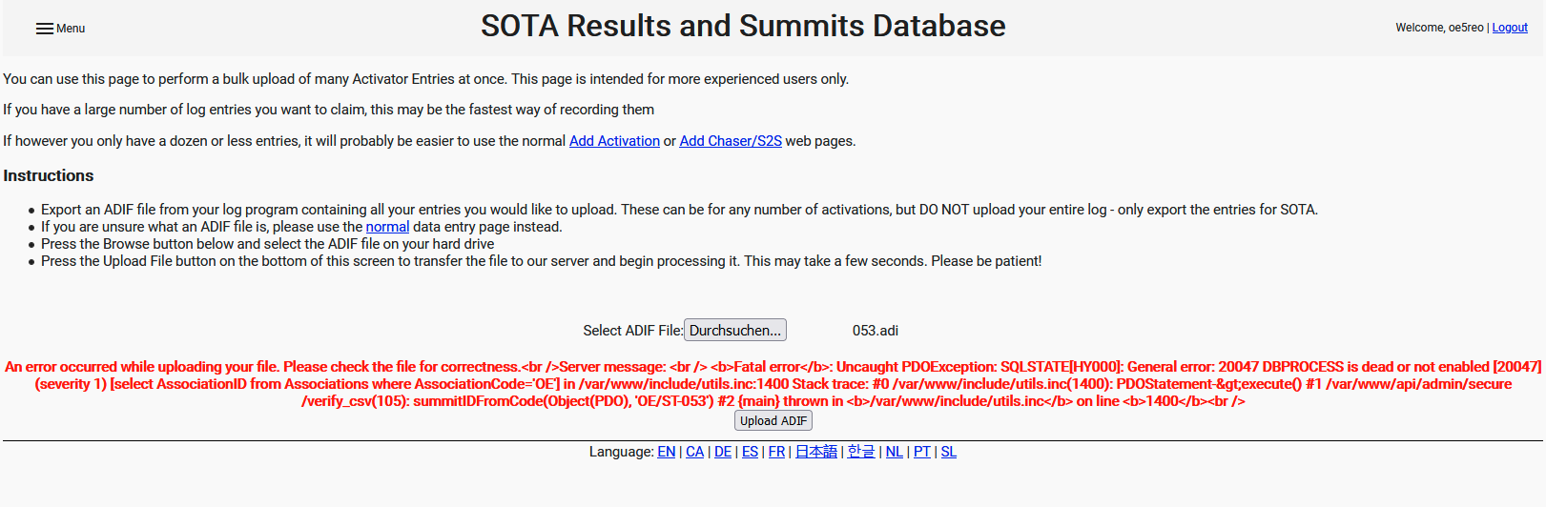This screenshot has height=507, width=1546.
Task: Switch language to SL
Action: pos(948,452)
